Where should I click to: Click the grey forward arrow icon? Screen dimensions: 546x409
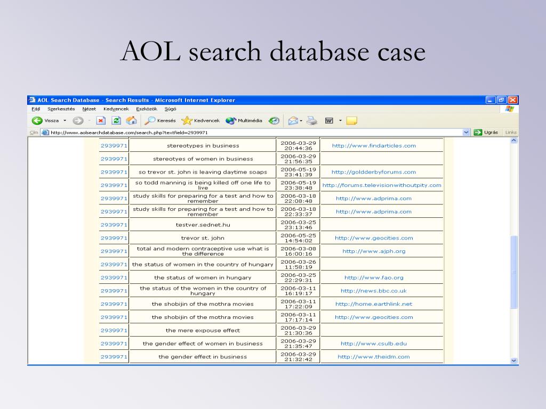(x=78, y=121)
